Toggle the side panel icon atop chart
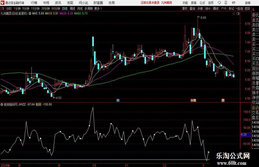Viewport: 259px width, 167px height. pyautogui.click(x=238, y=14)
